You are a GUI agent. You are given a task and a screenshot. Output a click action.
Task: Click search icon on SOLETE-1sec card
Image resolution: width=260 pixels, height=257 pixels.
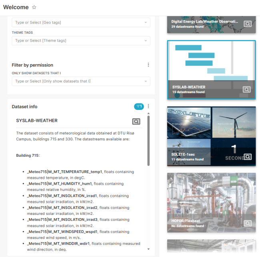(248, 157)
